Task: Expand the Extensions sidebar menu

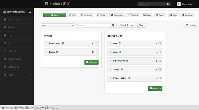Action: coord(17,67)
